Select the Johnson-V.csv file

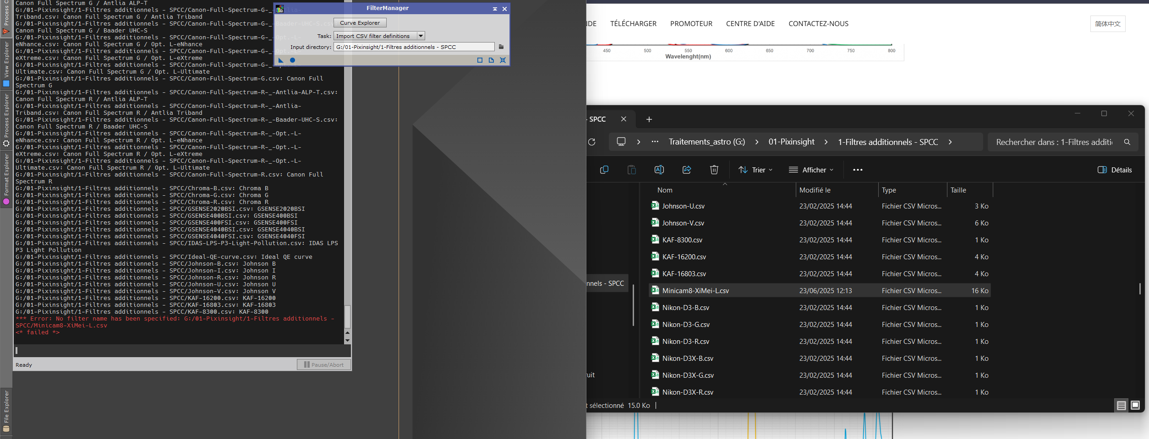pos(821,223)
